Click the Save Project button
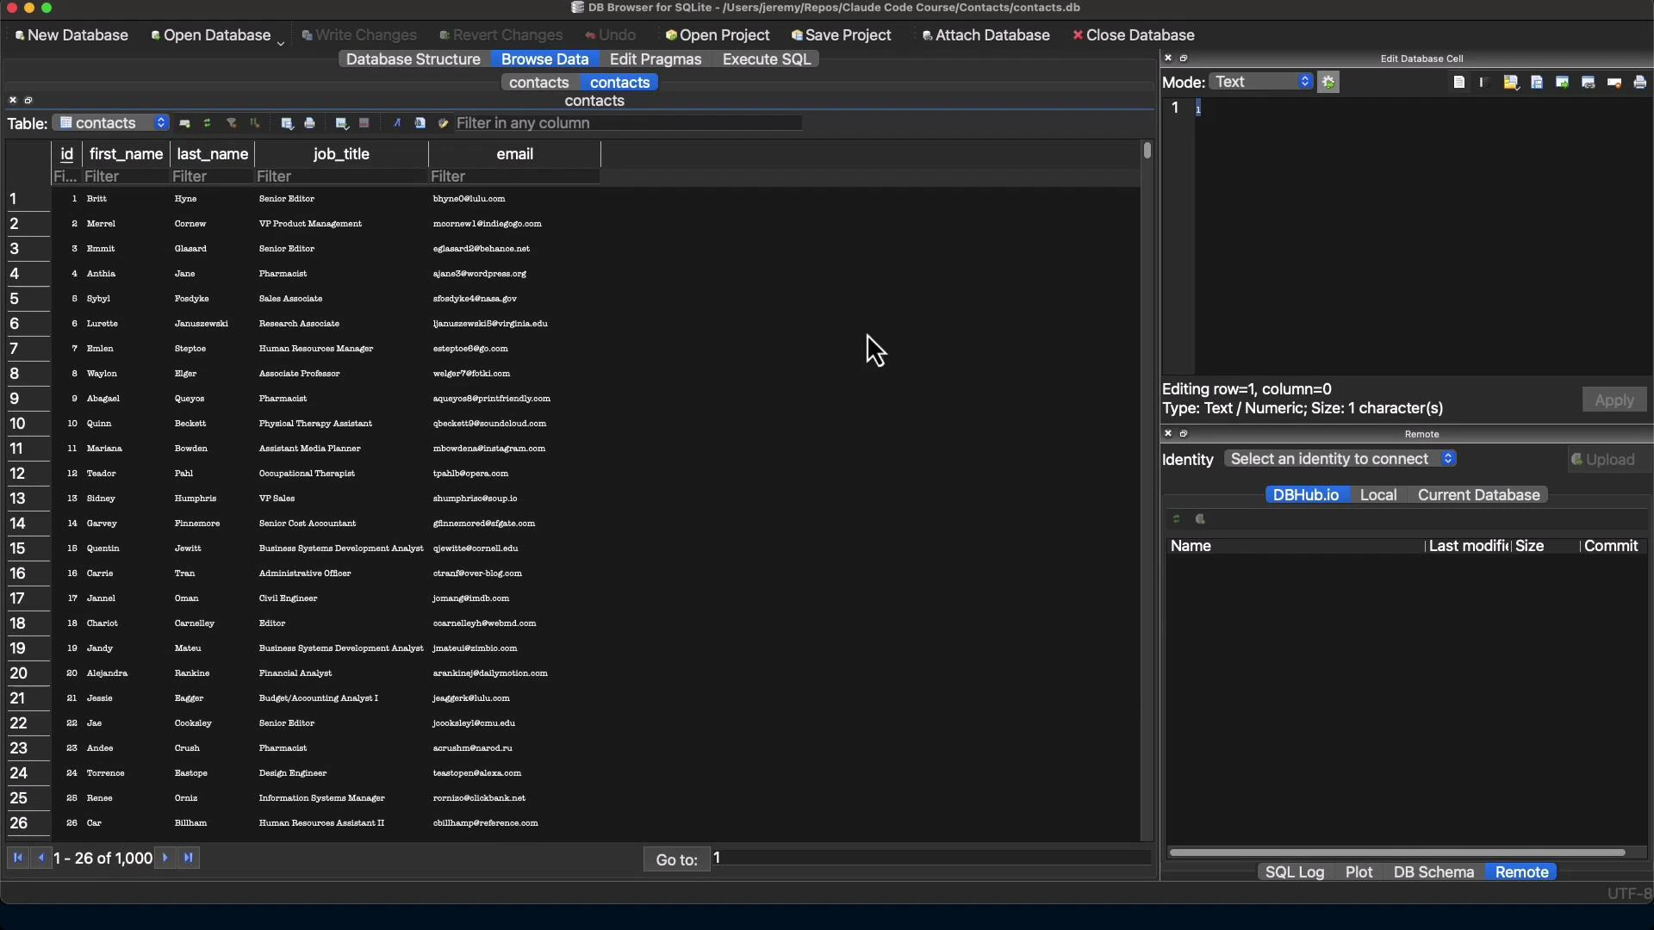Screen dimensions: 1654x930 click(842, 35)
